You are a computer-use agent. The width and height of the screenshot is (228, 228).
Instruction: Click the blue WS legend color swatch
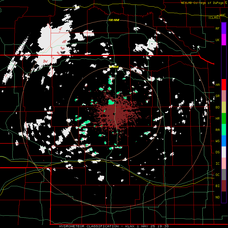224,141
